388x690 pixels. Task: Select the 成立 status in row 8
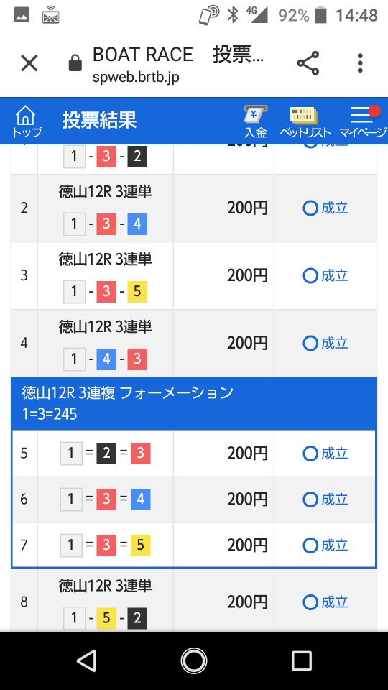point(325,602)
